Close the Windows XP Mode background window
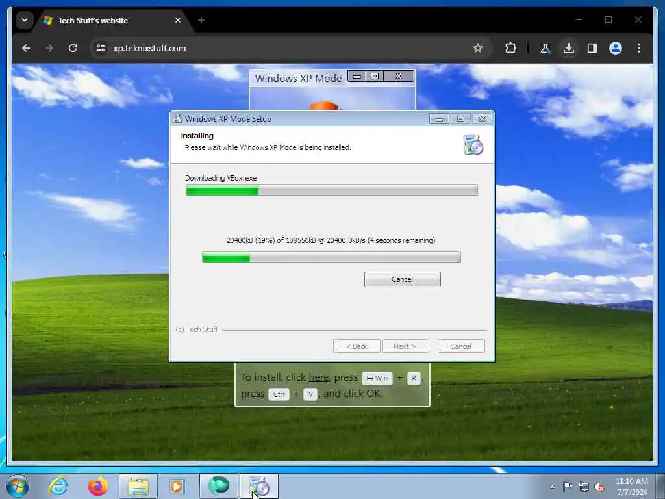This screenshot has height=499, width=665. coord(399,77)
